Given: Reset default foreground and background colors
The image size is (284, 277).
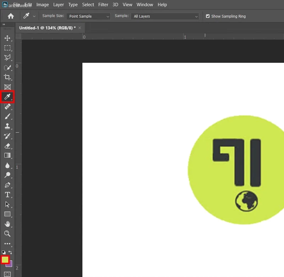Looking at the screenshot, I should pyautogui.click(x=4, y=252).
